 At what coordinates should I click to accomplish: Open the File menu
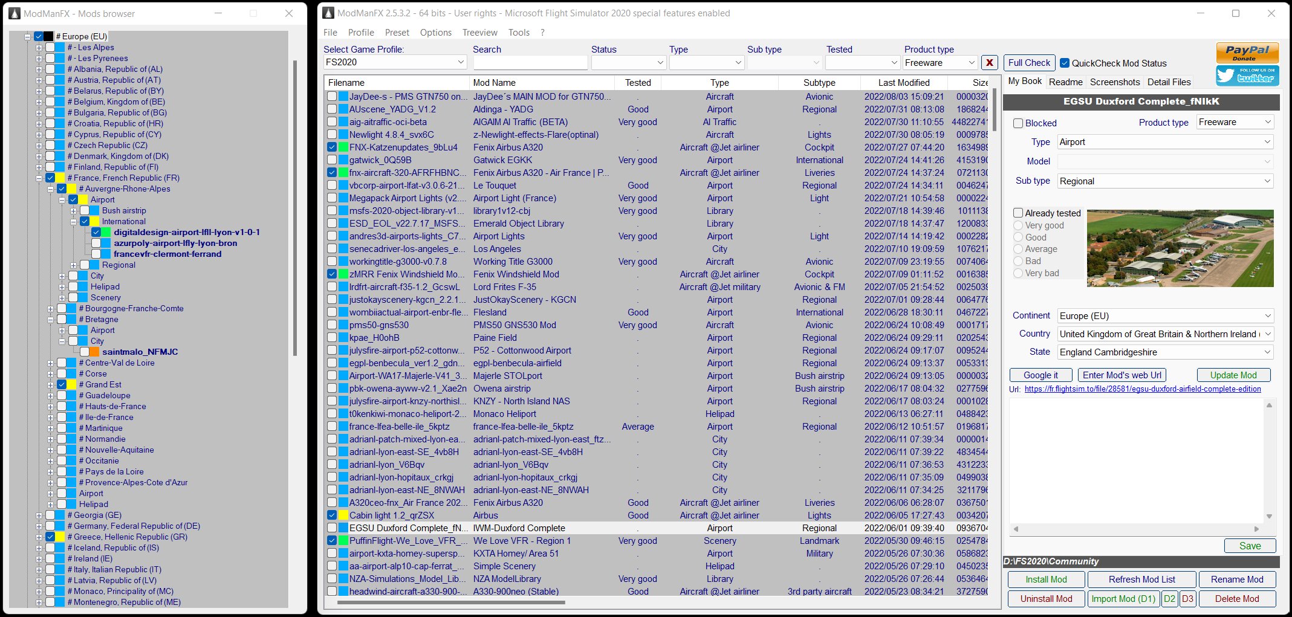click(x=330, y=33)
